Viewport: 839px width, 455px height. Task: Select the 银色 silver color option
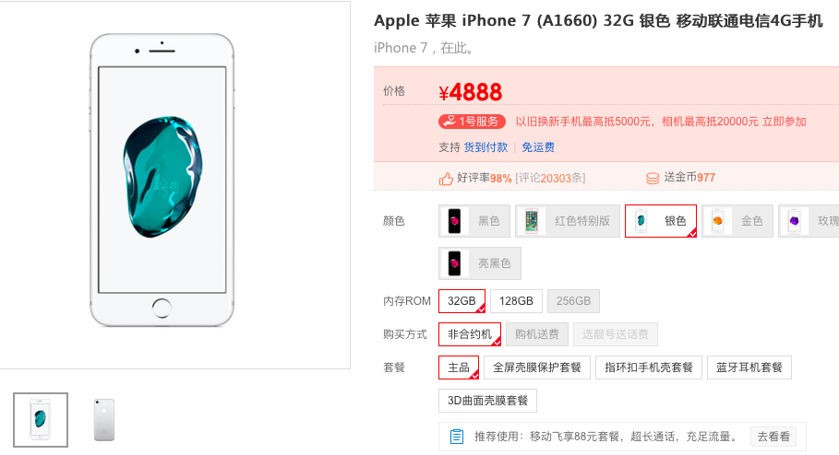click(x=661, y=220)
